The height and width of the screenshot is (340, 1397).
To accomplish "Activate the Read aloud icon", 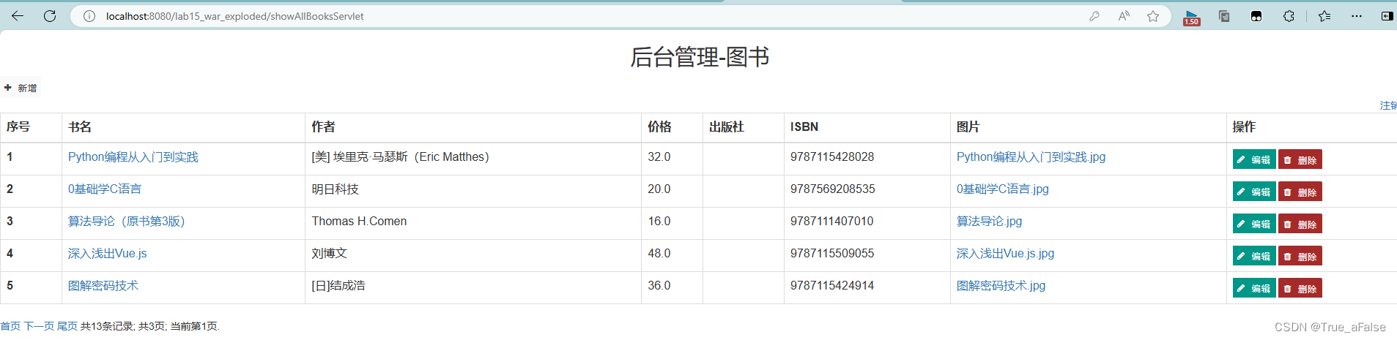I will coord(1124,16).
